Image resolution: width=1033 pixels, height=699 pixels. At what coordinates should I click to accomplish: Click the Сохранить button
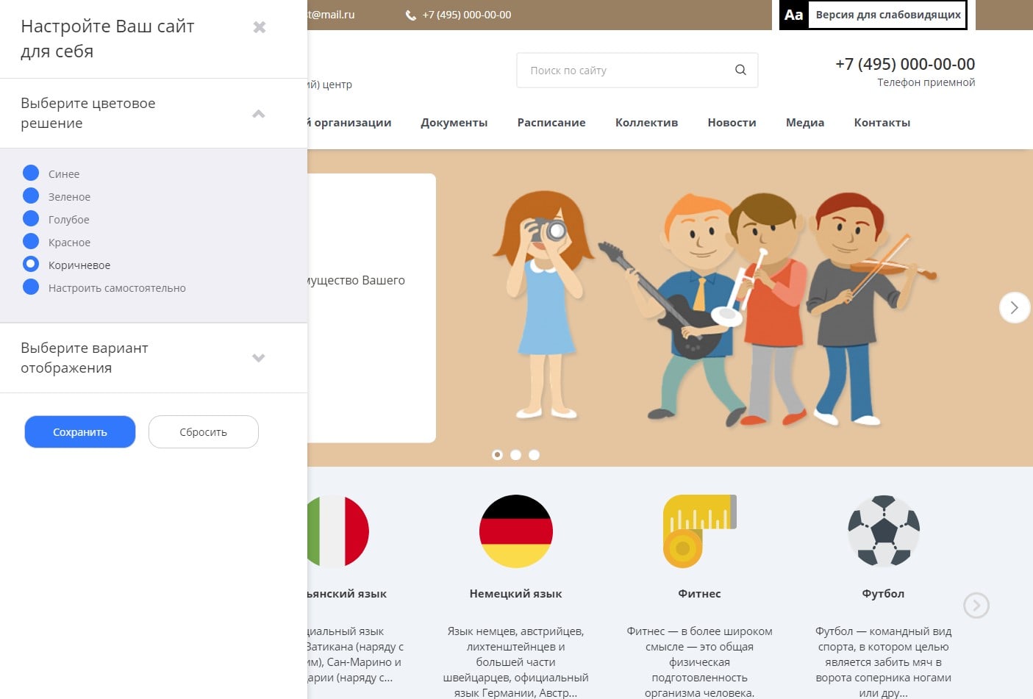pos(80,432)
